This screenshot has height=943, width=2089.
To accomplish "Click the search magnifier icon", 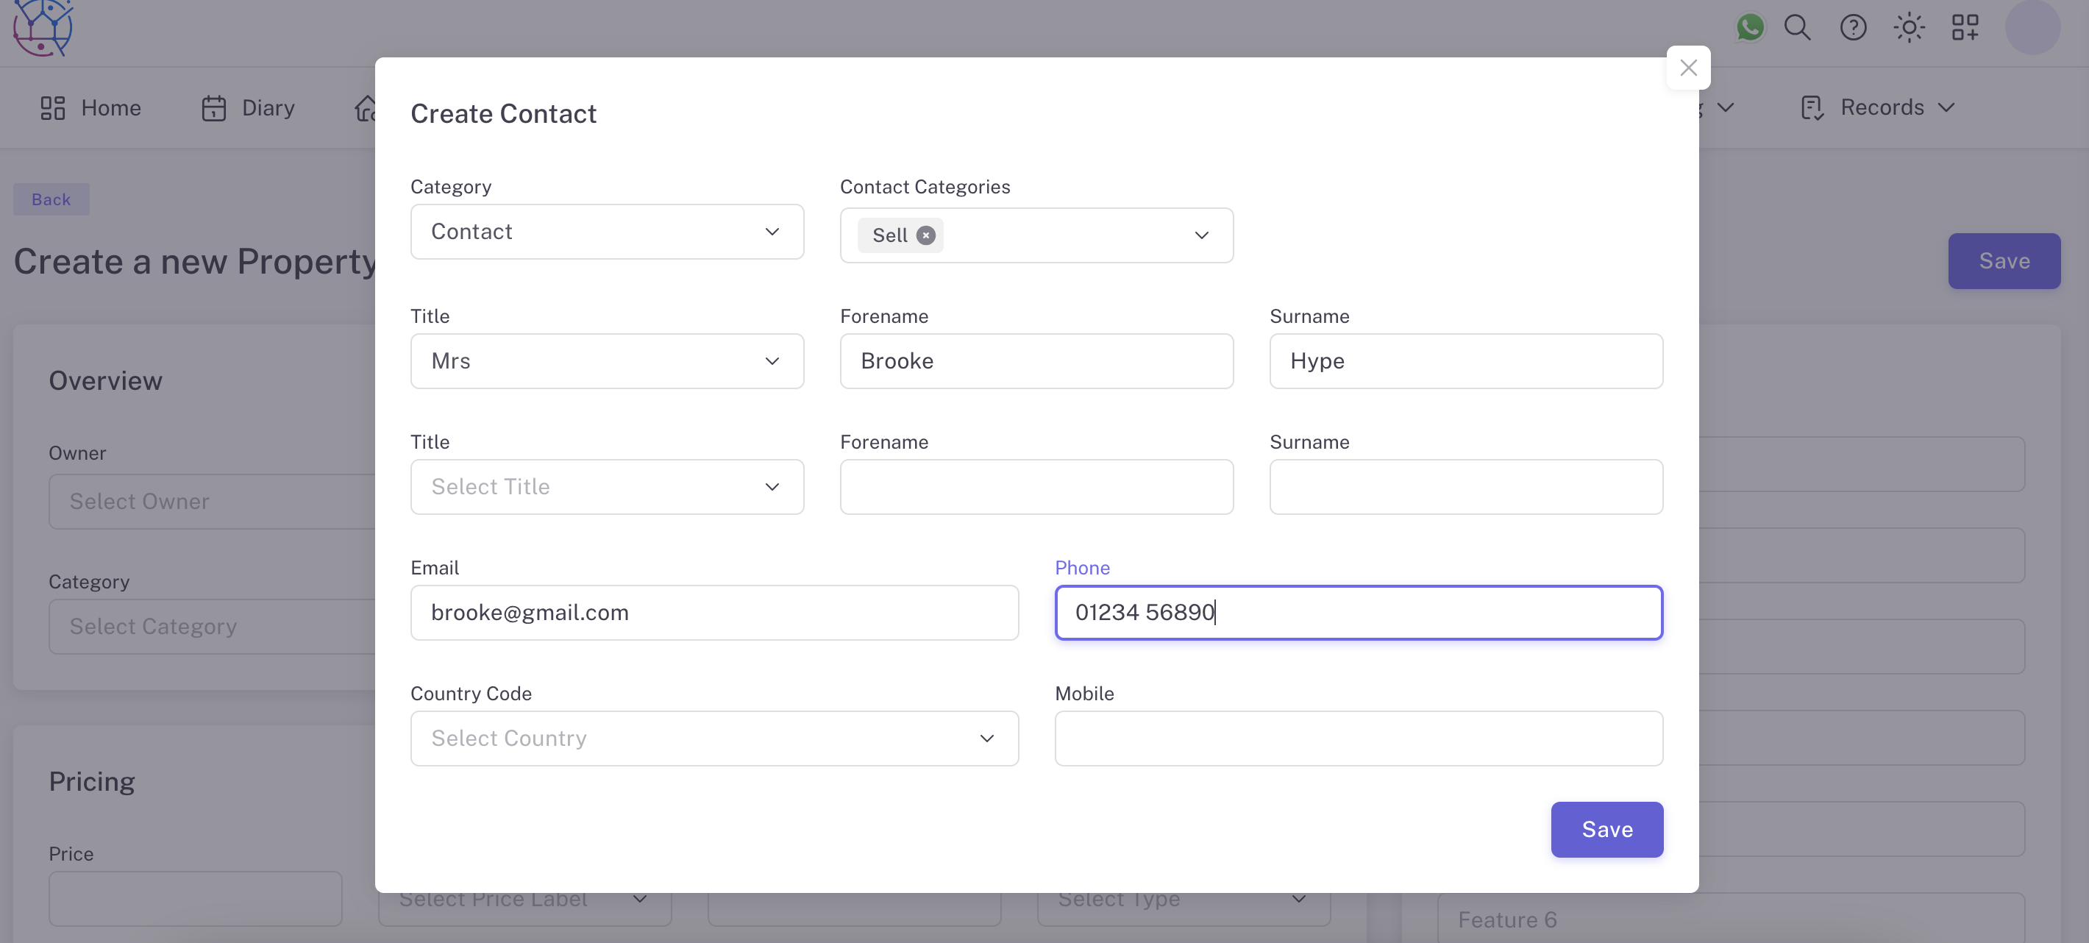I will click(1797, 27).
